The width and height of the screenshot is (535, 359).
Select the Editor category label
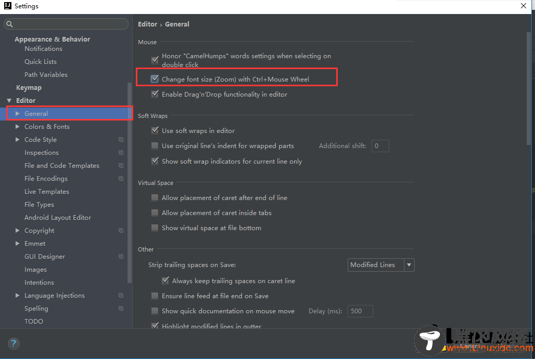pos(26,100)
